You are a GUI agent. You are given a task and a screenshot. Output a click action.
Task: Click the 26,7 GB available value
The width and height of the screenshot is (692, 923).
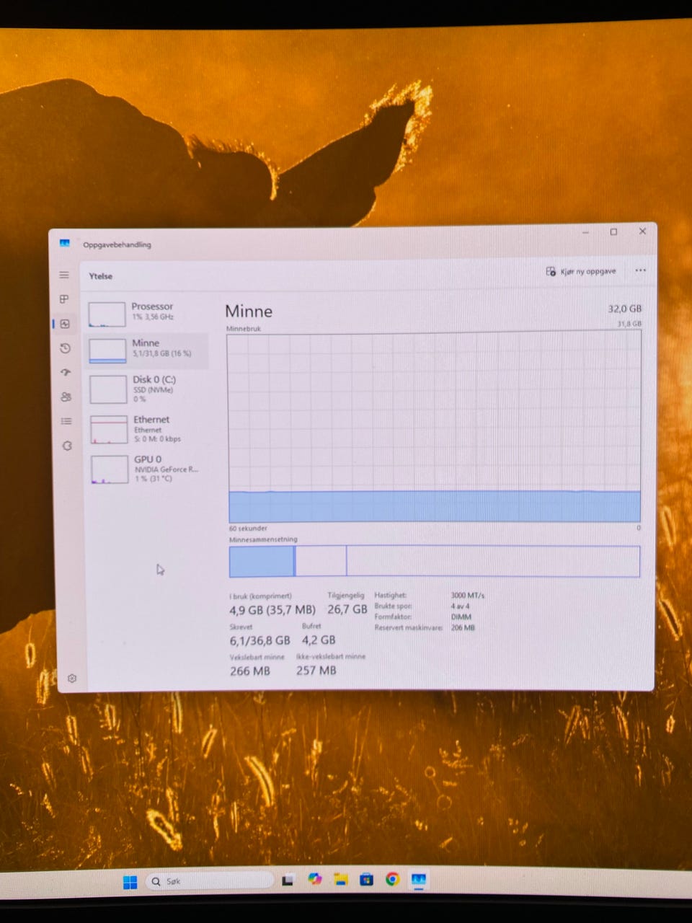pos(347,609)
